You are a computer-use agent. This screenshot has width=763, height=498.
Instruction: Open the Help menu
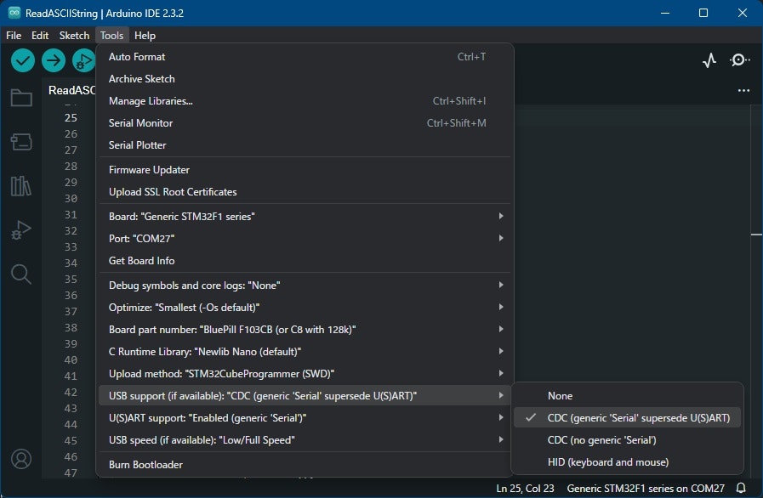[x=145, y=36]
